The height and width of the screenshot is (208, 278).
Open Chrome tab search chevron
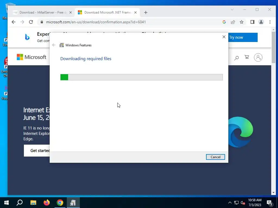tap(232, 9)
